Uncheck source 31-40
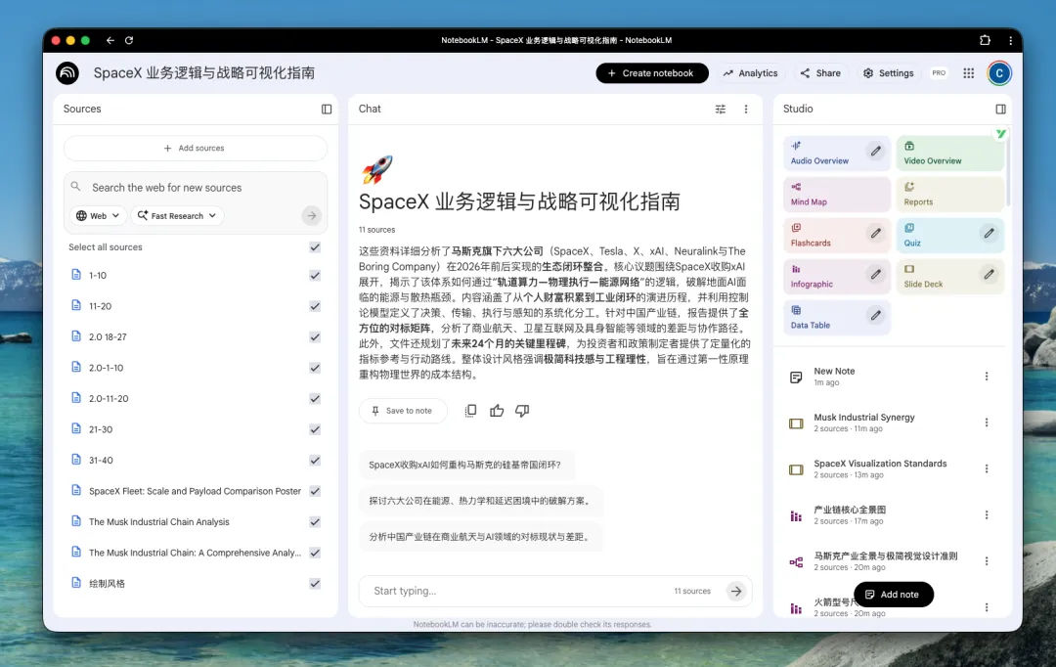 [x=315, y=461]
